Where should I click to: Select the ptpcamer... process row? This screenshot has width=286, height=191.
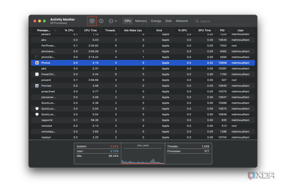click(143, 97)
